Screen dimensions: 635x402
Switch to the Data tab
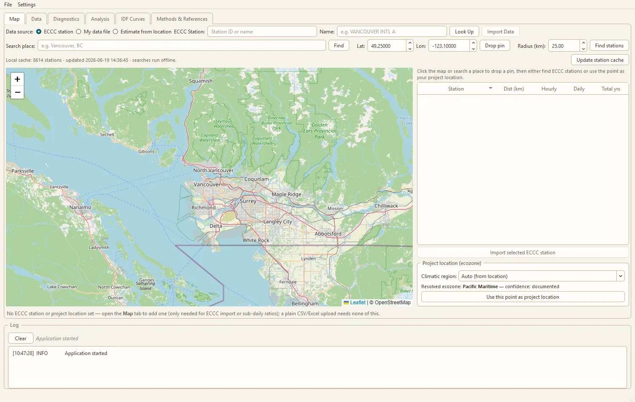[x=36, y=19]
